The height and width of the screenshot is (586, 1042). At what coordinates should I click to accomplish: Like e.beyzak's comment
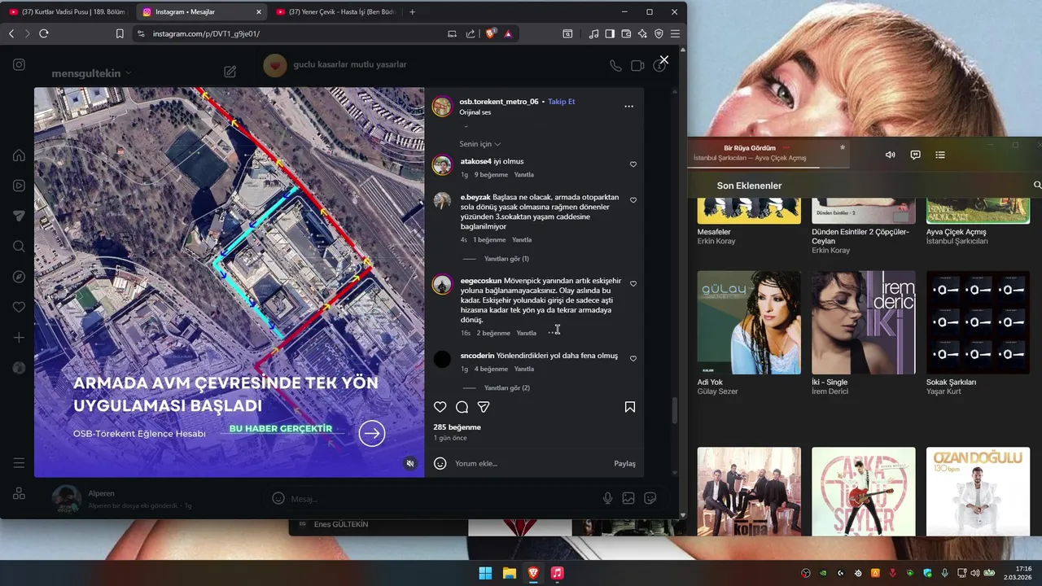point(633,200)
